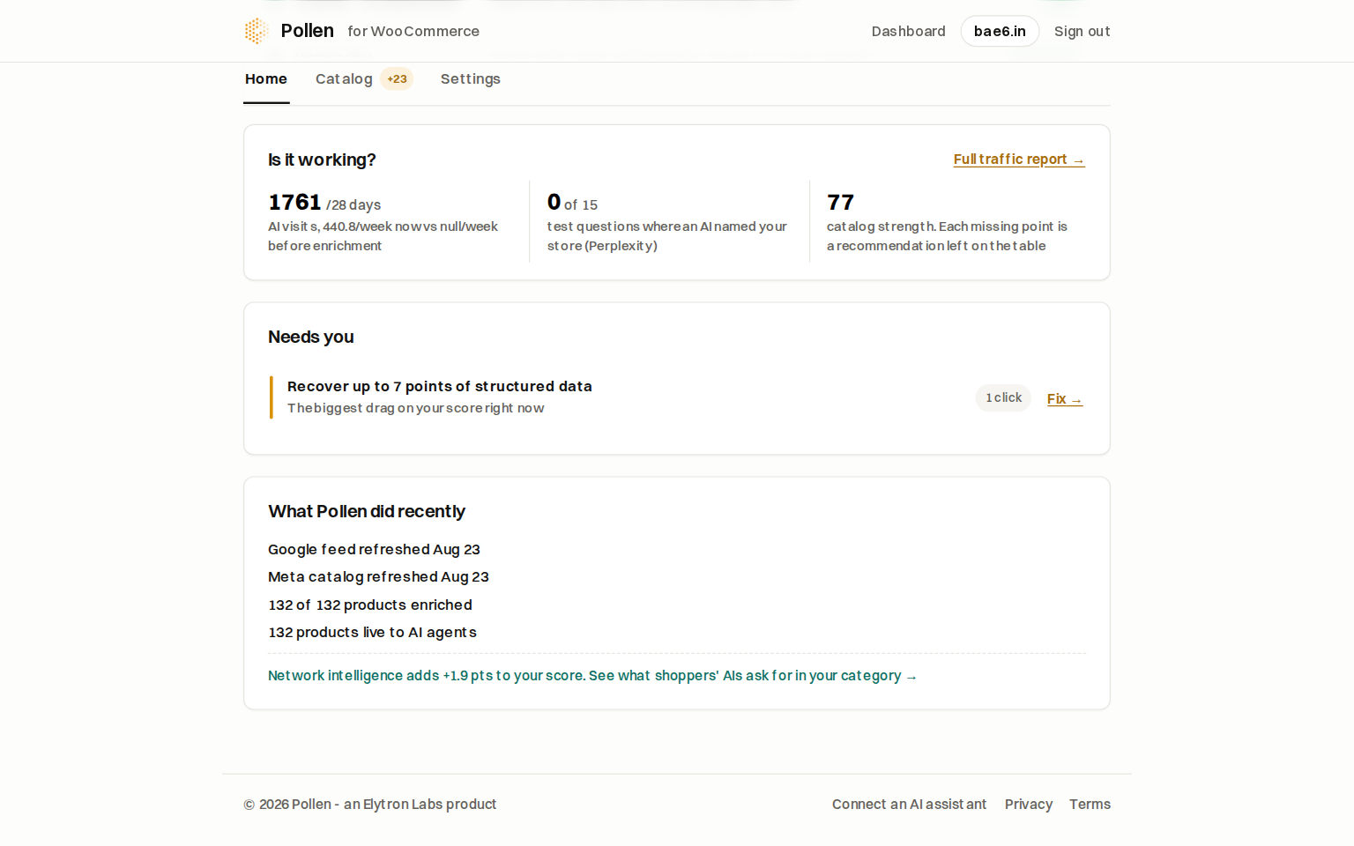Click the '1 click' badge
The height and width of the screenshot is (846, 1354).
1003,397
